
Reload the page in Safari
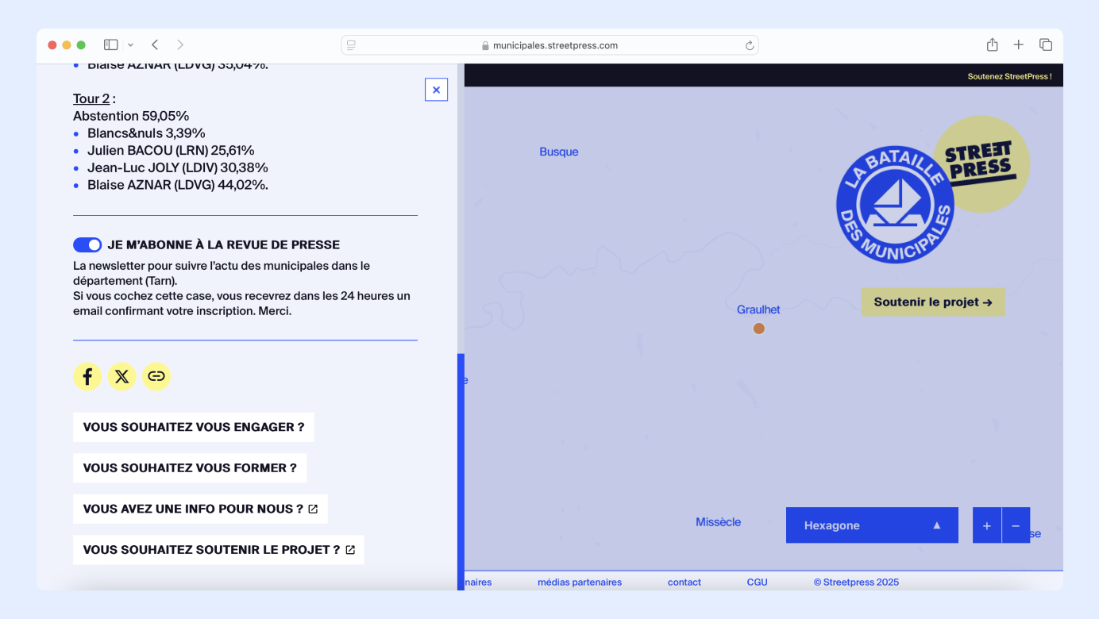point(749,45)
